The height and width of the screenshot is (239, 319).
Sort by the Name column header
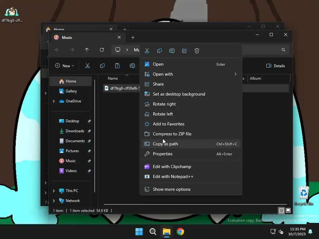coord(113,78)
